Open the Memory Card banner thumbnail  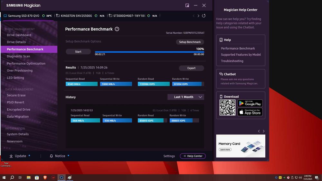pyautogui.click(x=241, y=146)
